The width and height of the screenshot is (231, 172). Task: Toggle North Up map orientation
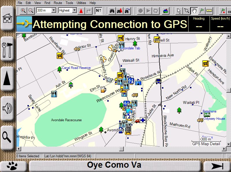(98, 11)
